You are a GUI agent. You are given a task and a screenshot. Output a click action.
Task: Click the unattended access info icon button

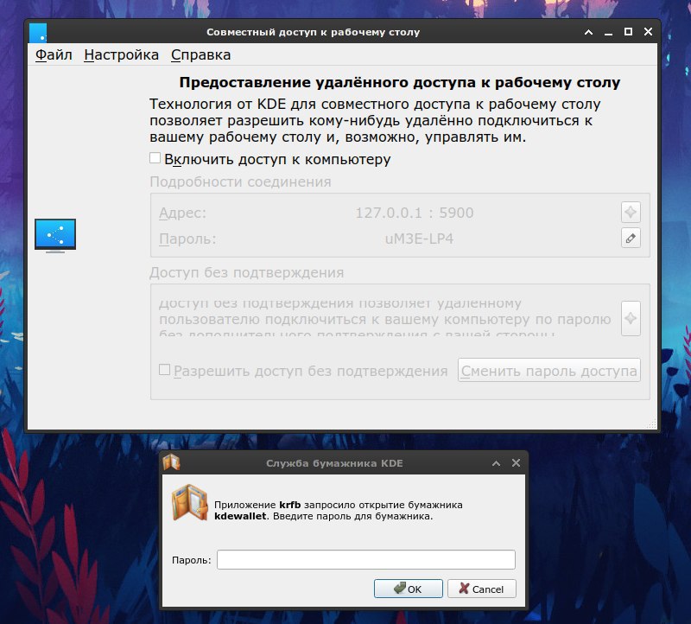[x=631, y=318]
